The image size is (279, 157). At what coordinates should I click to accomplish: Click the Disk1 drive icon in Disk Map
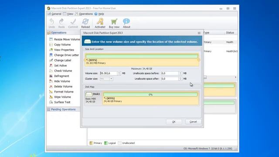(89, 94)
